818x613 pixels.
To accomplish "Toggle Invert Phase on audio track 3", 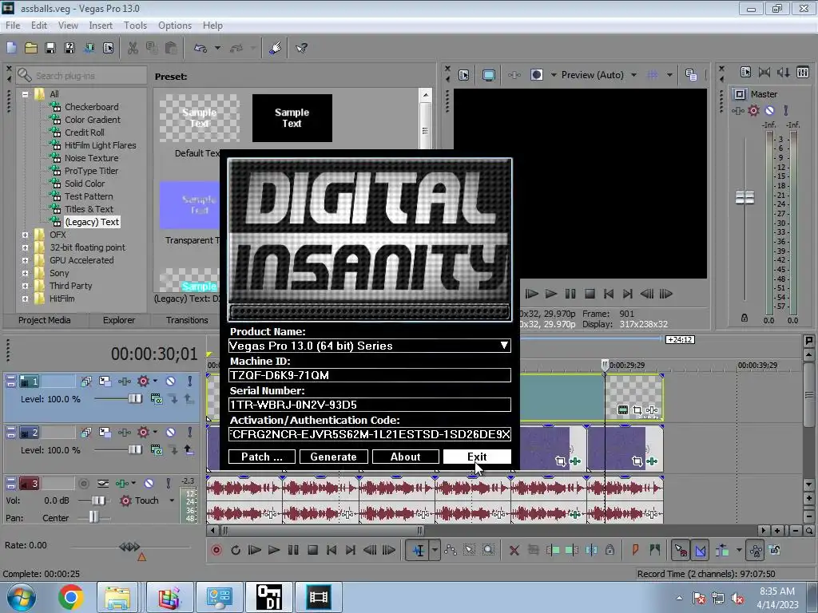I will pos(103,483).
